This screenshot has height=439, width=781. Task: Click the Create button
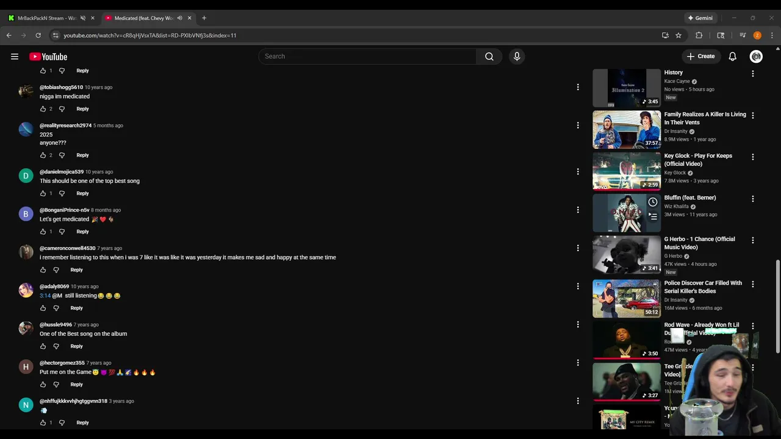pos(700,57)
